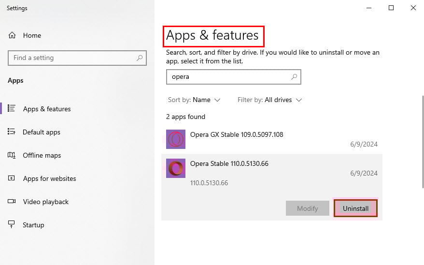Click the search magnifier in the opera search box

pos(294,77)
